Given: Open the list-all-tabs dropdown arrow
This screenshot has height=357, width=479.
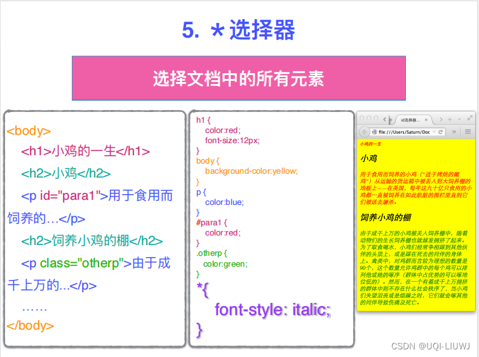Looking at the screenshot, I should [x=459, y=119].
